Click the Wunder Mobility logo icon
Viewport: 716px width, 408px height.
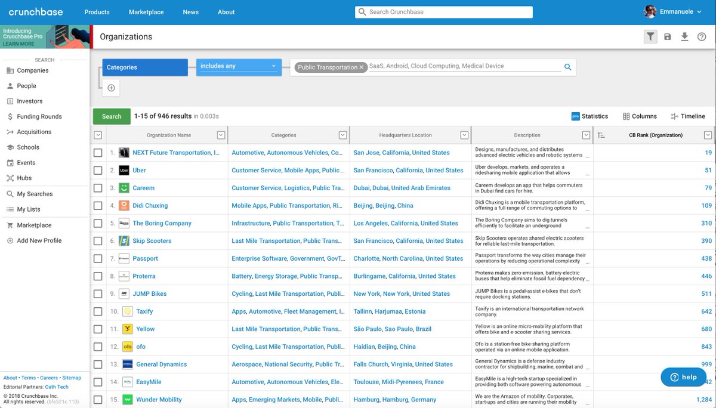(x=128, y=400)
